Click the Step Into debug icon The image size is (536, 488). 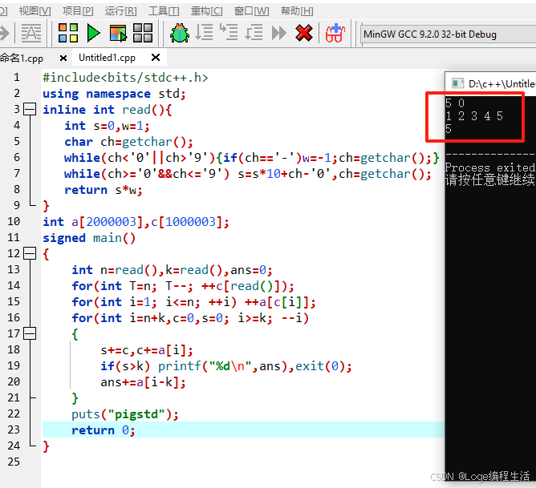click(x=229, y=32)
